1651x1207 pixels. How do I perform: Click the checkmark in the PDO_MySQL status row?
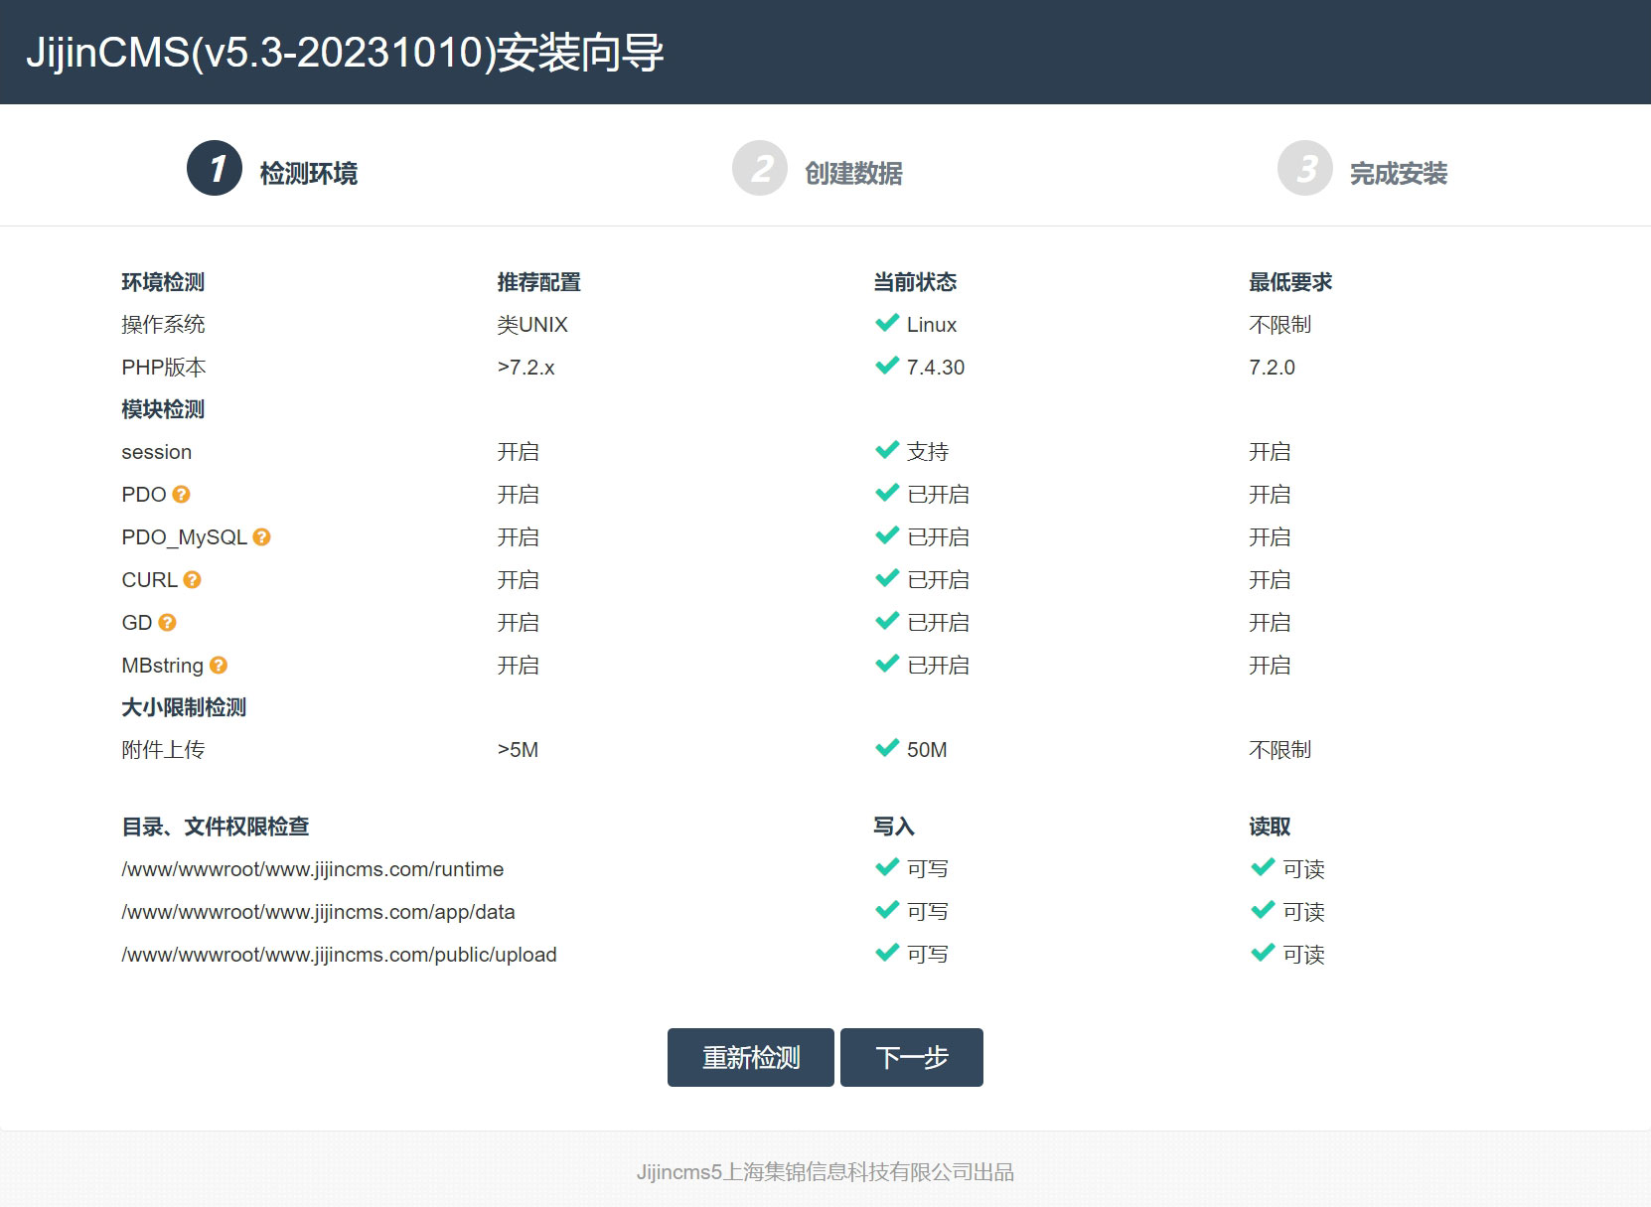click(887, 535)
